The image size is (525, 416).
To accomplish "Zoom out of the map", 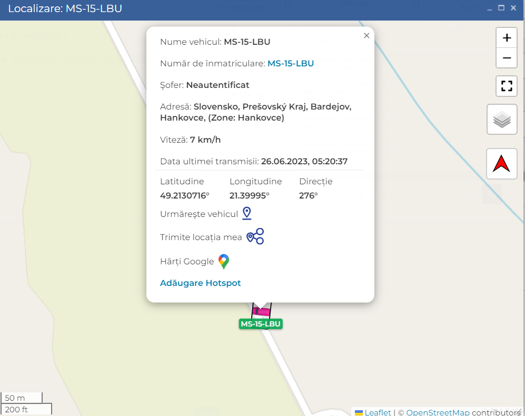I will (x=507, y=58).
